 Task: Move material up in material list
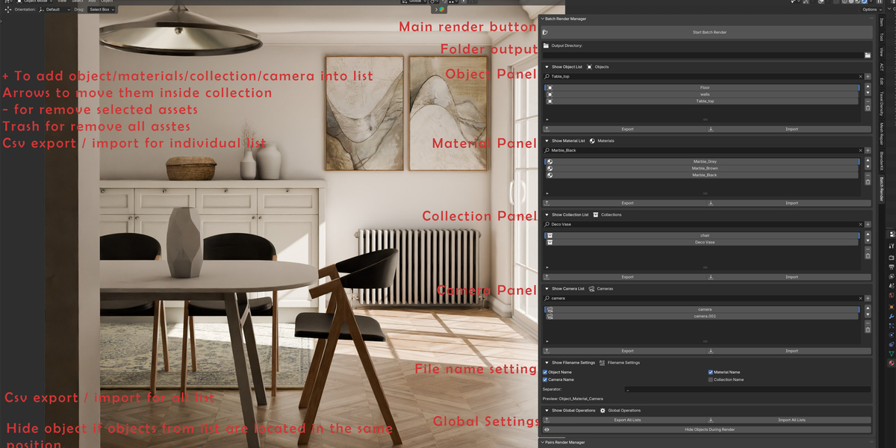coord(868,162)
